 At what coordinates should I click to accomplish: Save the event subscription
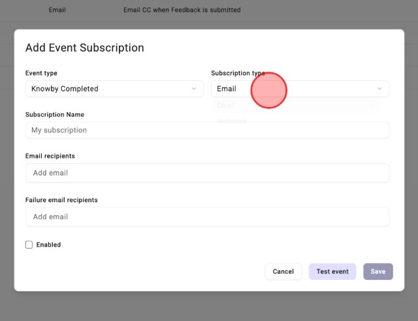378,271
